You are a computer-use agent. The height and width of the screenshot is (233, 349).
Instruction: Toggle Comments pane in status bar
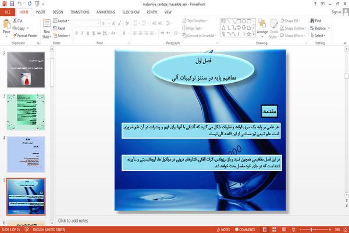click(245, 230)
